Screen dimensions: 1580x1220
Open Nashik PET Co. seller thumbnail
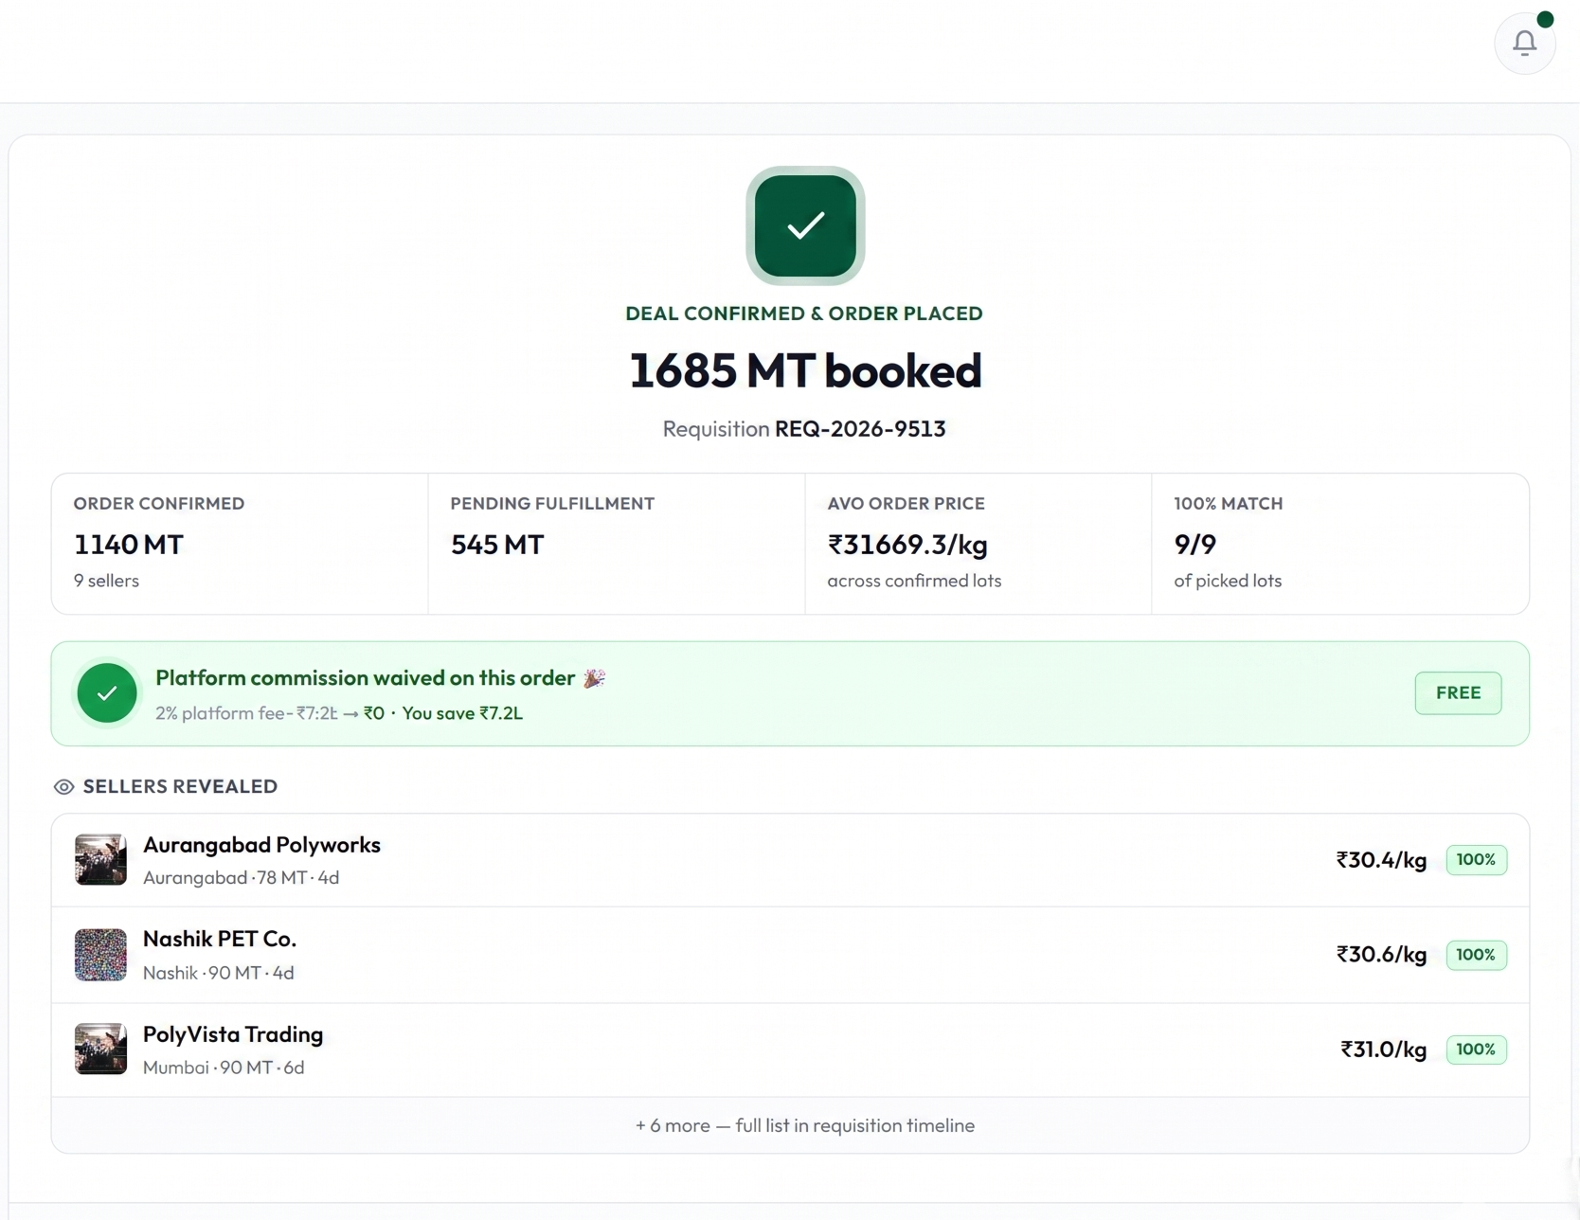click(100, 954)
